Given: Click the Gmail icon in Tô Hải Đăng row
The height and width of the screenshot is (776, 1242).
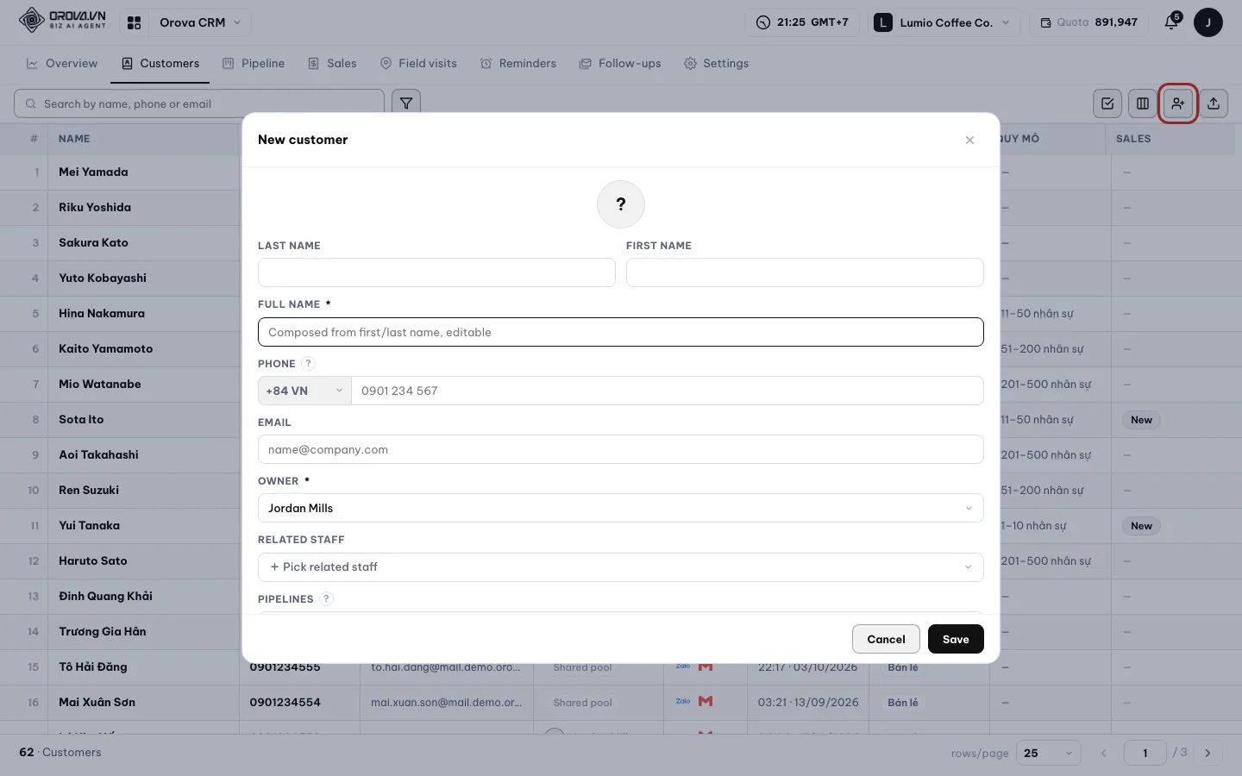Looking at the screenshot, I should tap(706, 666).
